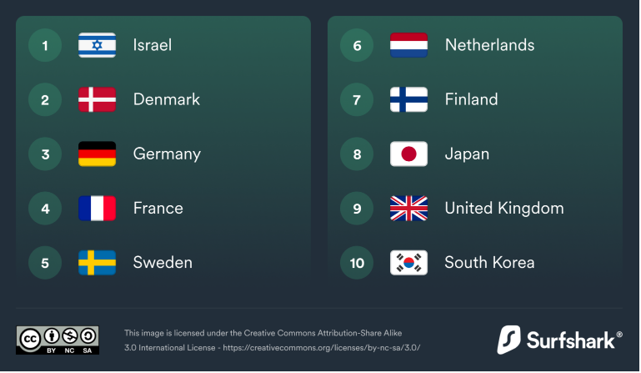The width and height of the screenshot is (641, 373).
Task: Click the Creative Commons BY NC SA badge
Action: pyautogui.click(x=58, y=340)
